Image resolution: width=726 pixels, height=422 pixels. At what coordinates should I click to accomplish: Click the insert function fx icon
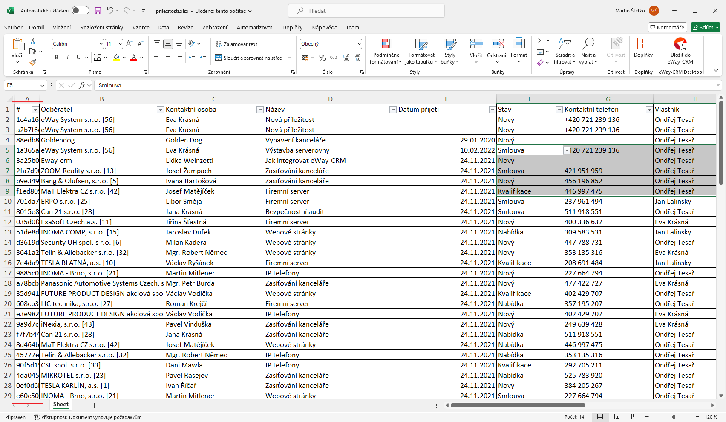82,85
